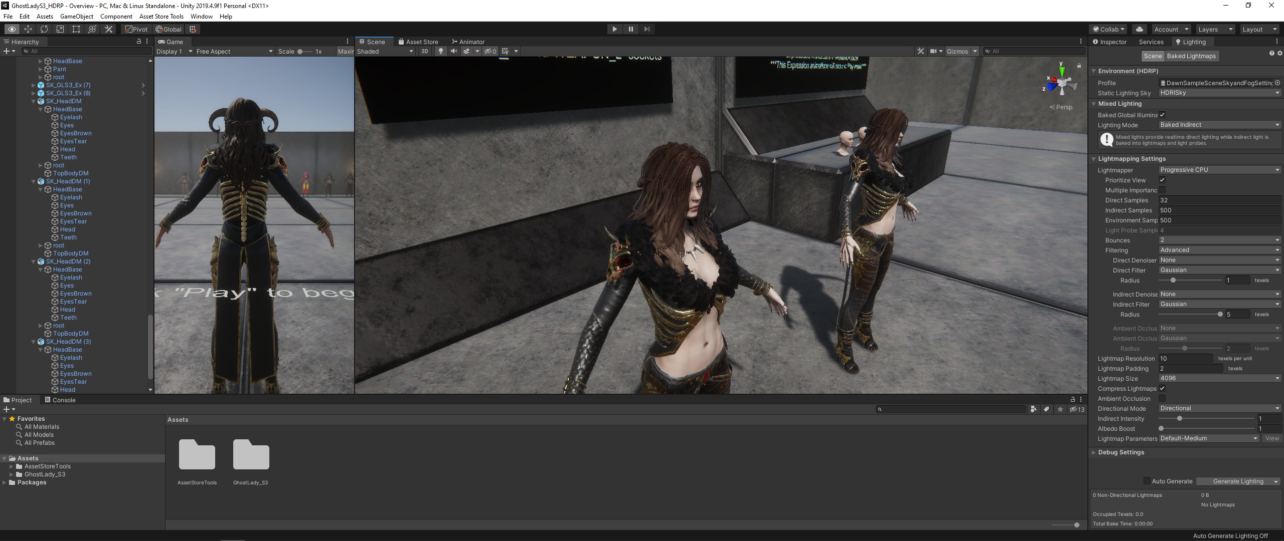This screenshot has height=541, width=1284.
Task: Toggle hidden objects visibility icon in Scene view
Action: [490, 51]
